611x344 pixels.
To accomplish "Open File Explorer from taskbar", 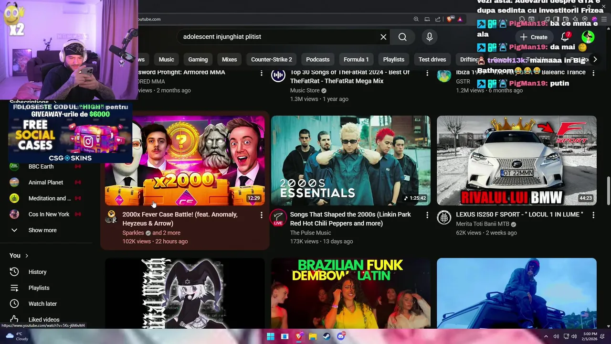I will (313, 336).
